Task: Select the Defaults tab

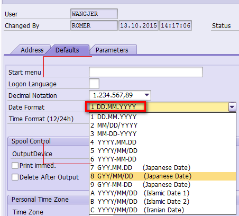Action: 67,50
